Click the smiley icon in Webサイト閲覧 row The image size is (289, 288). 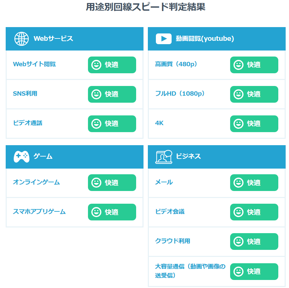[96, 65]
